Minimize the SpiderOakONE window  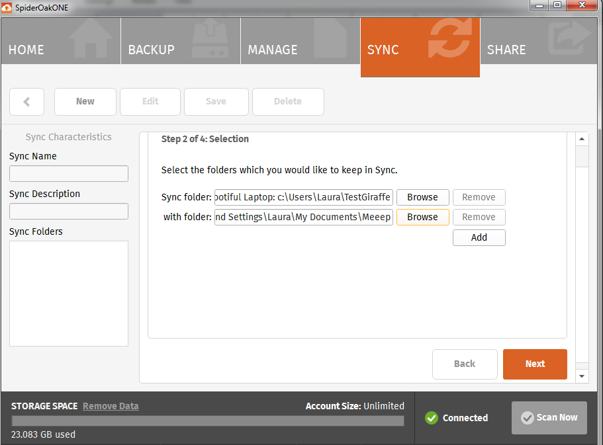pyautogui.click(x=539, y=5)
